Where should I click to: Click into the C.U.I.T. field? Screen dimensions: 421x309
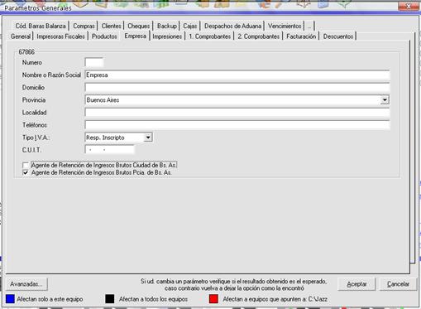point(110,150)
